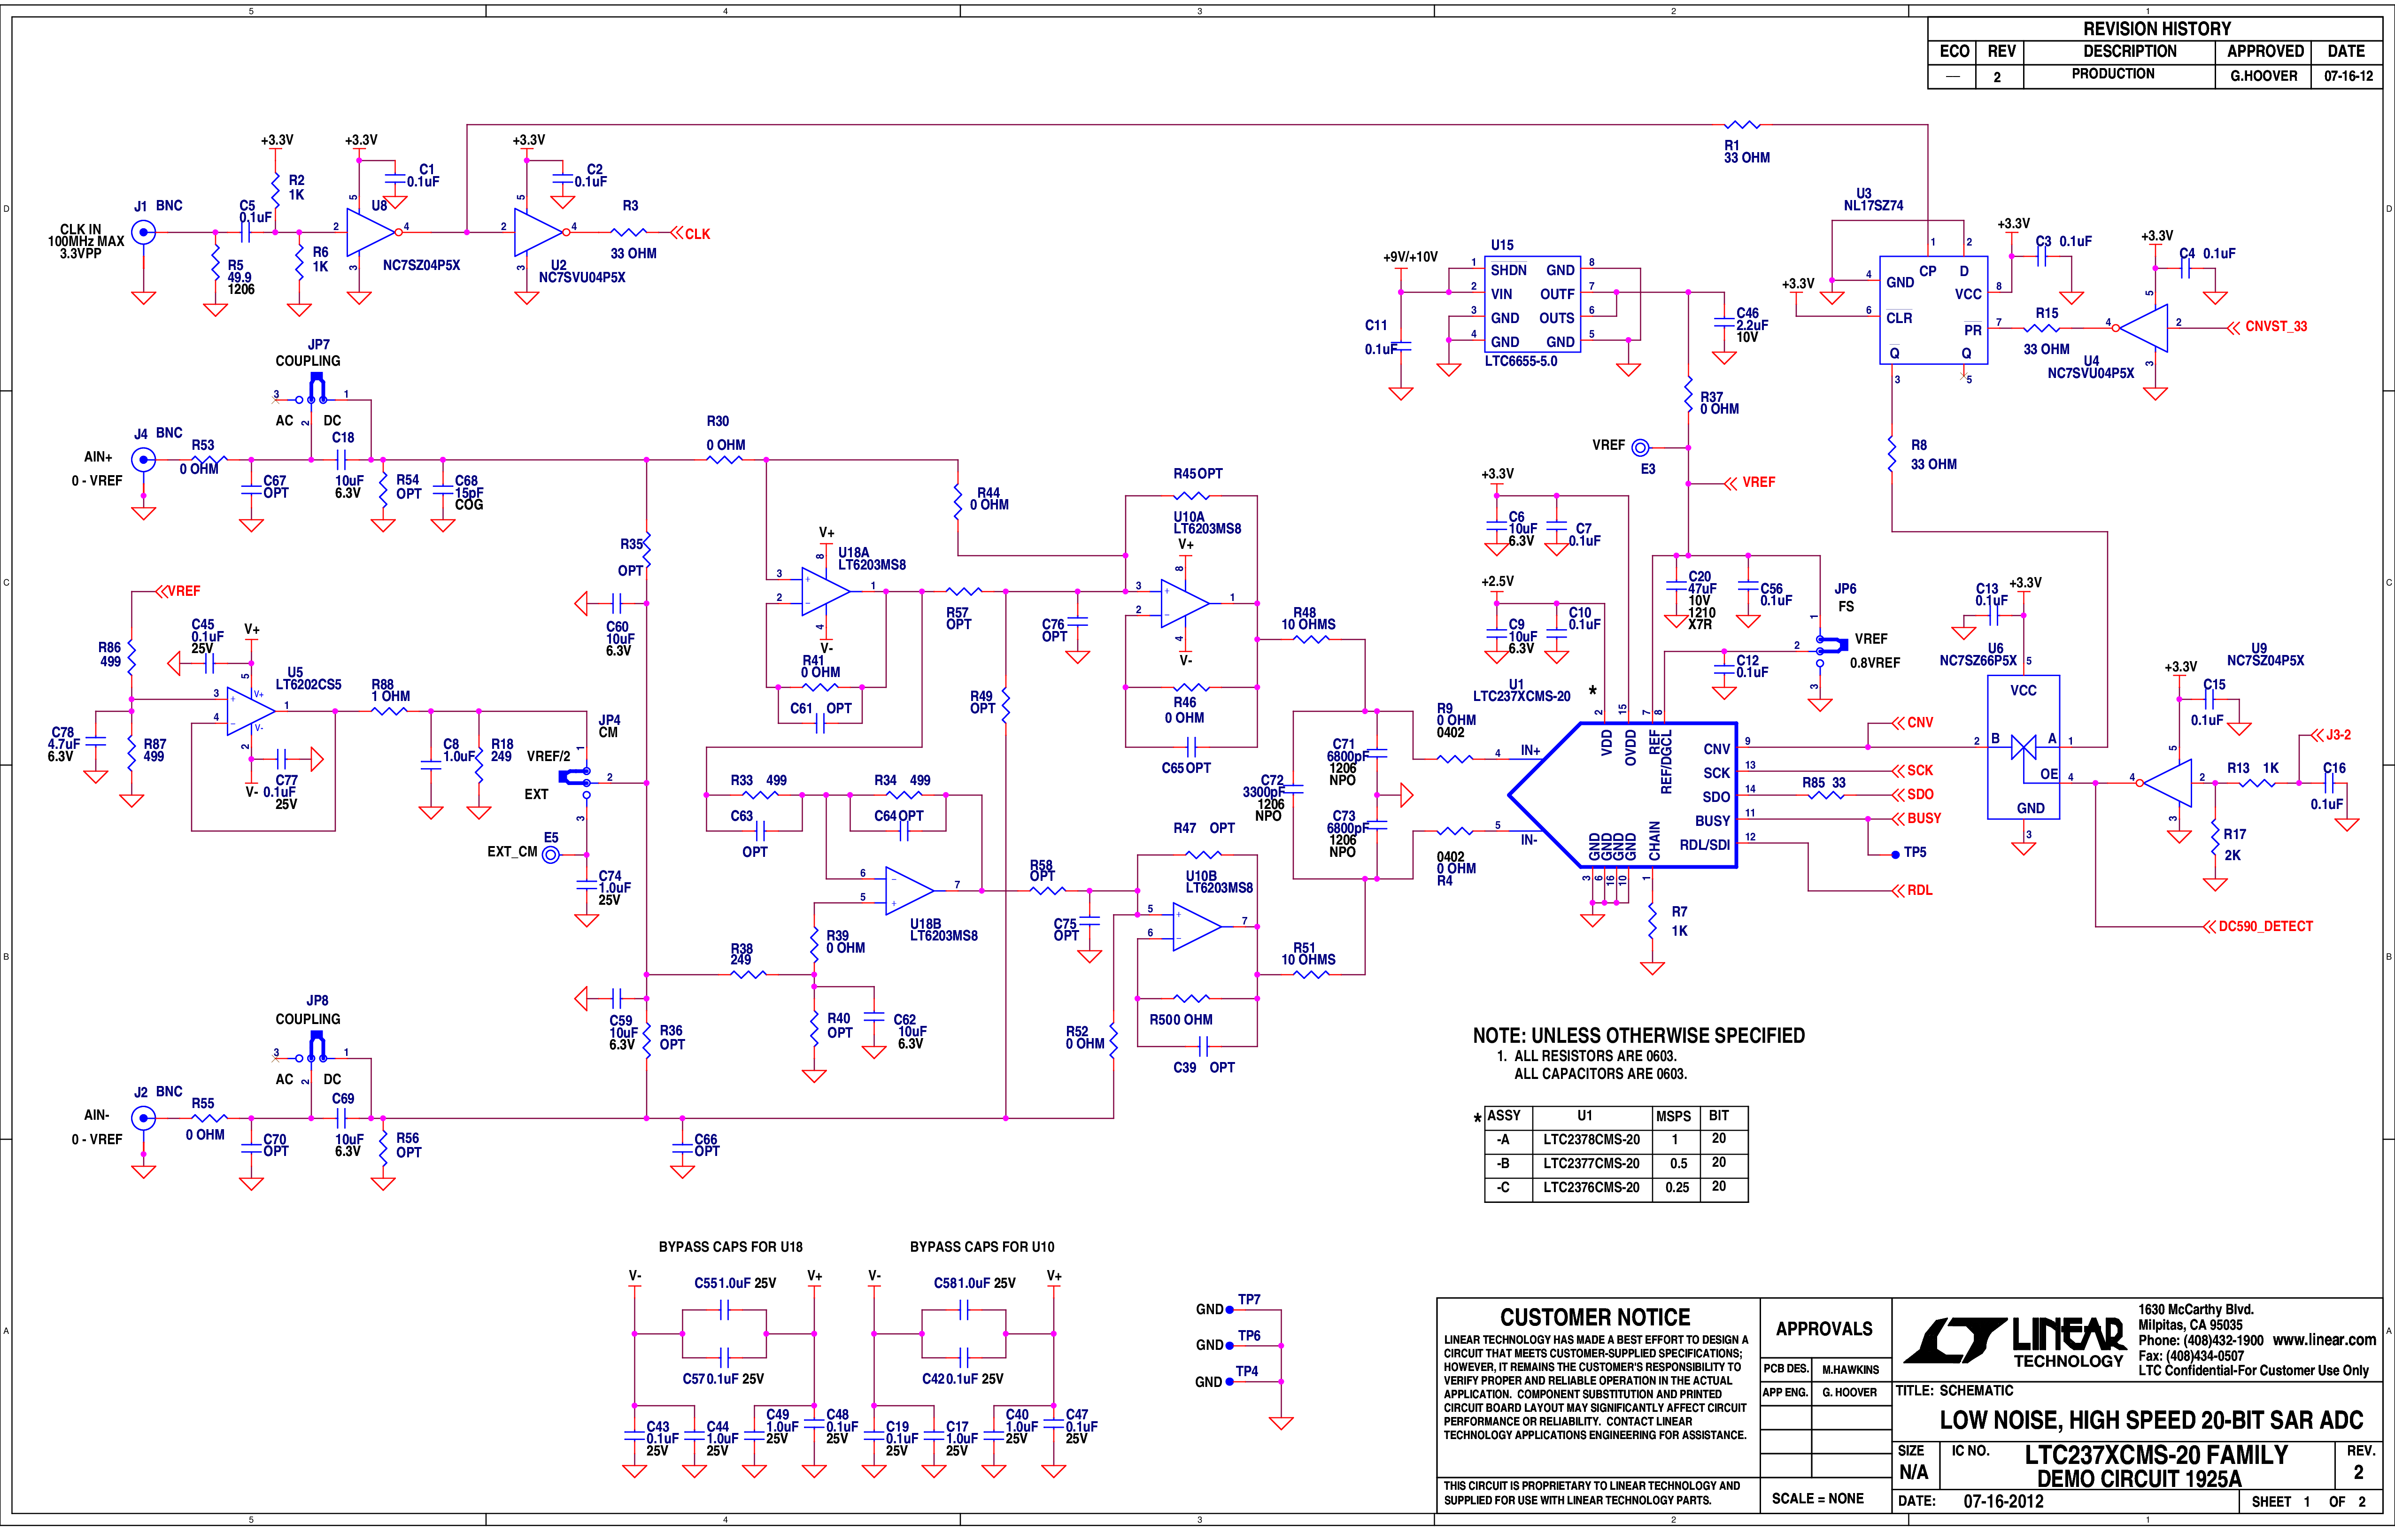Click the U1 LTC237XCMS-20 ADC chip symbol

(1622, 795)
